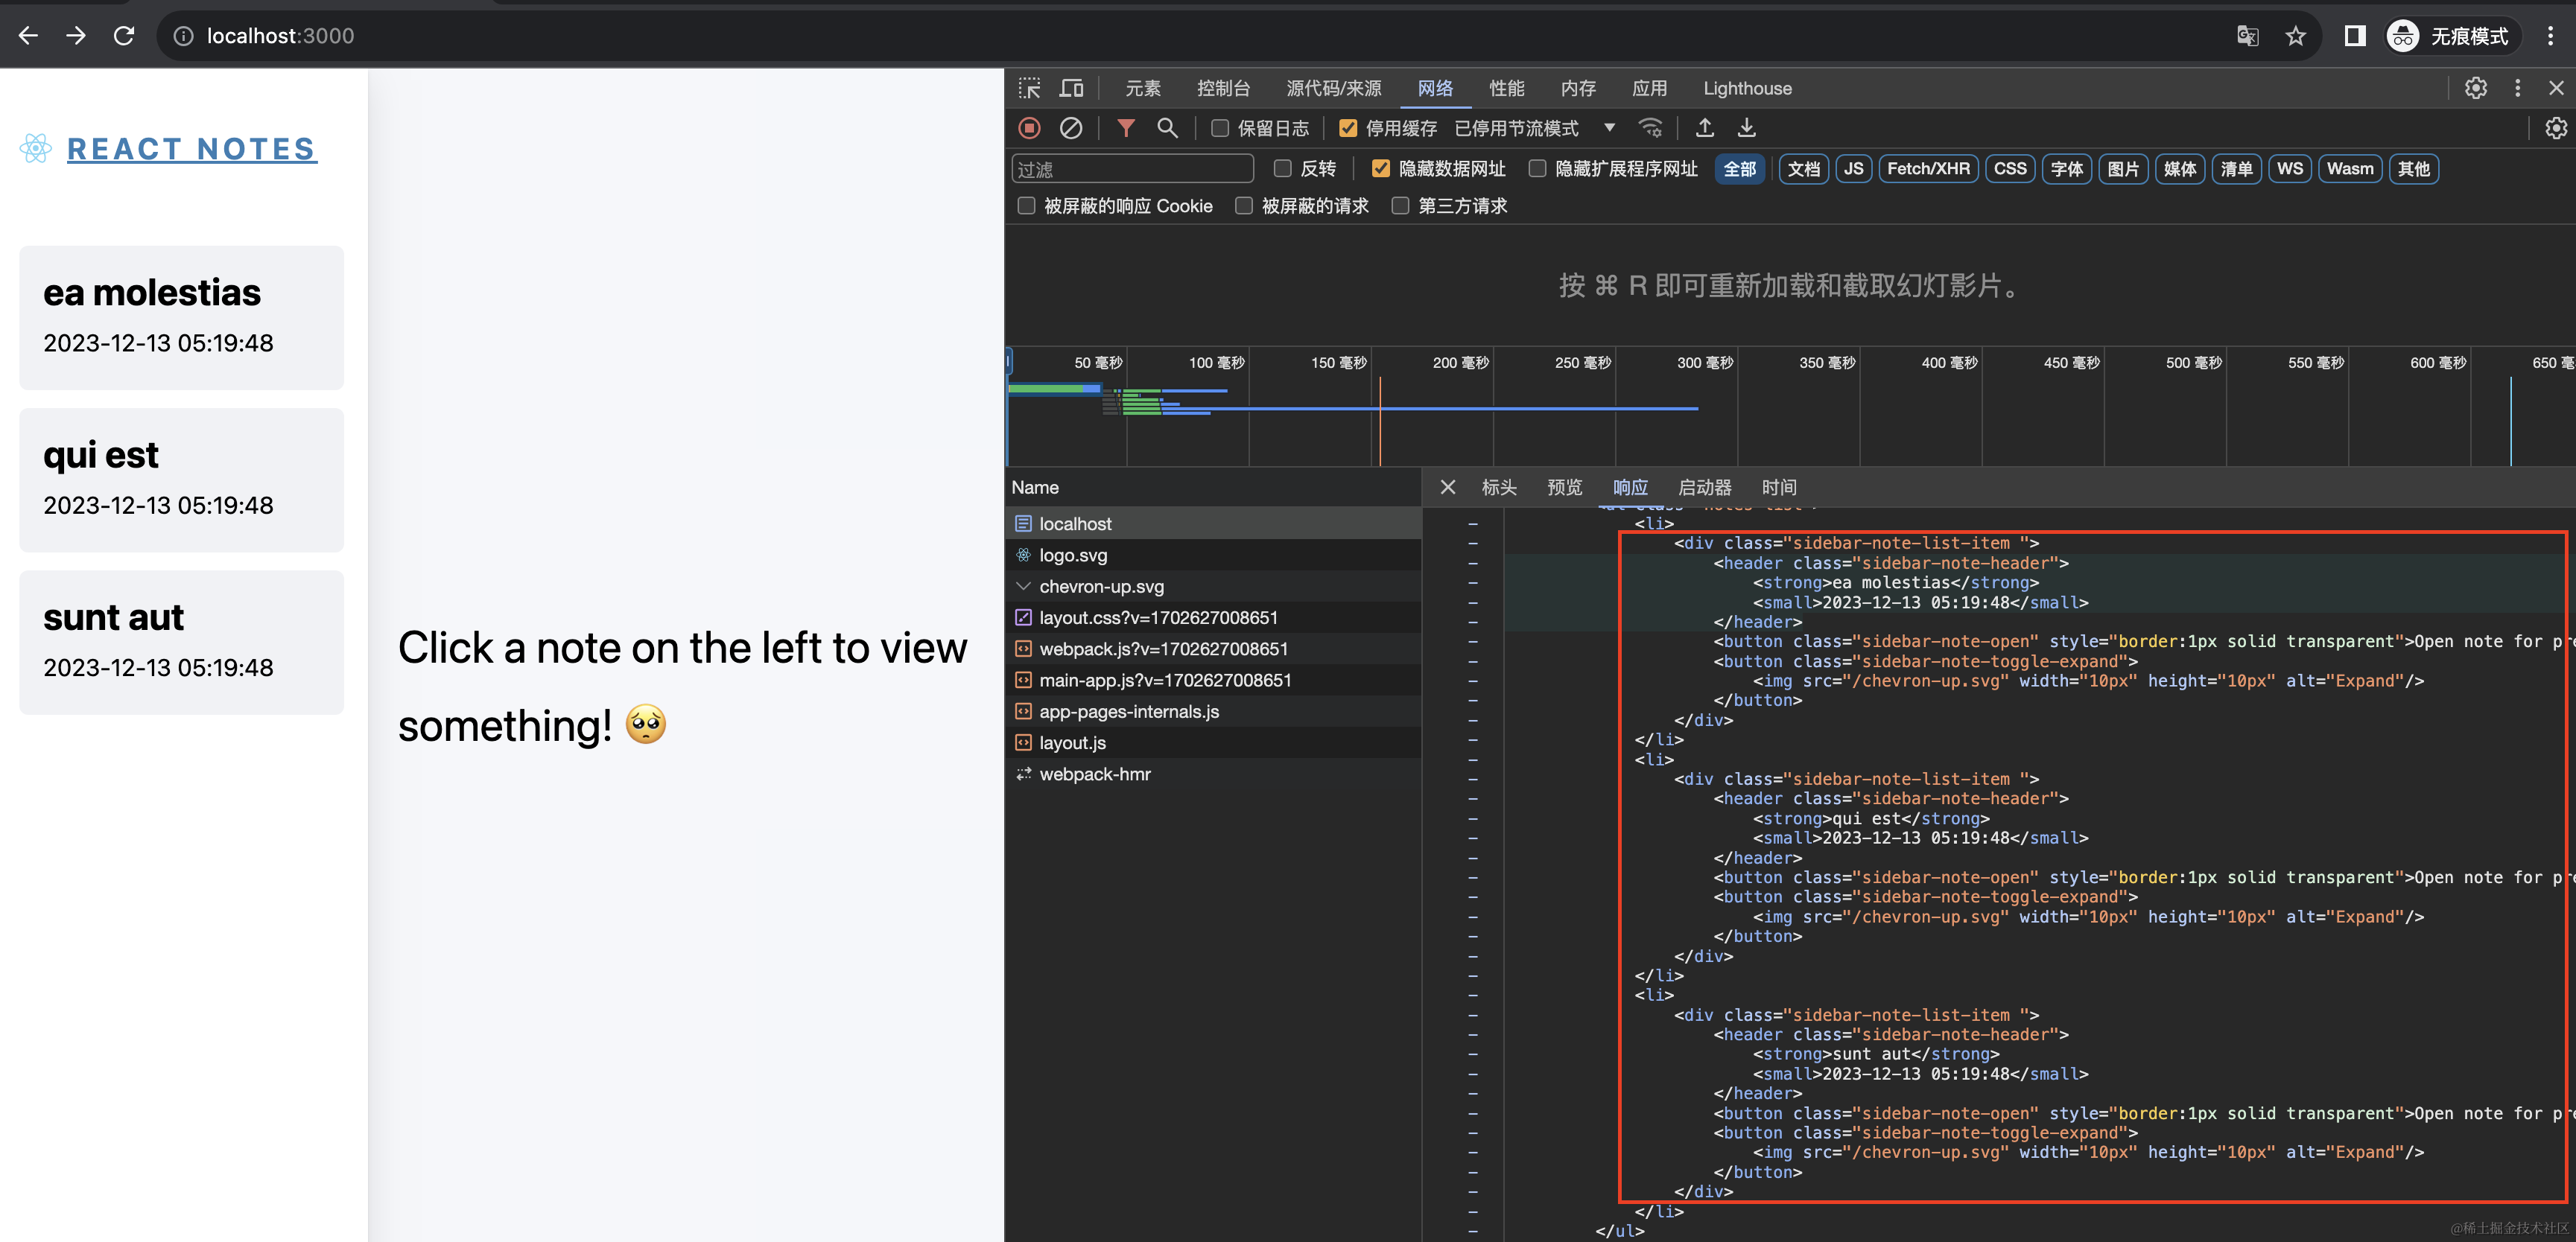
Task: Switch to the 控制台 tab
Action: (x=1223, y=88)
